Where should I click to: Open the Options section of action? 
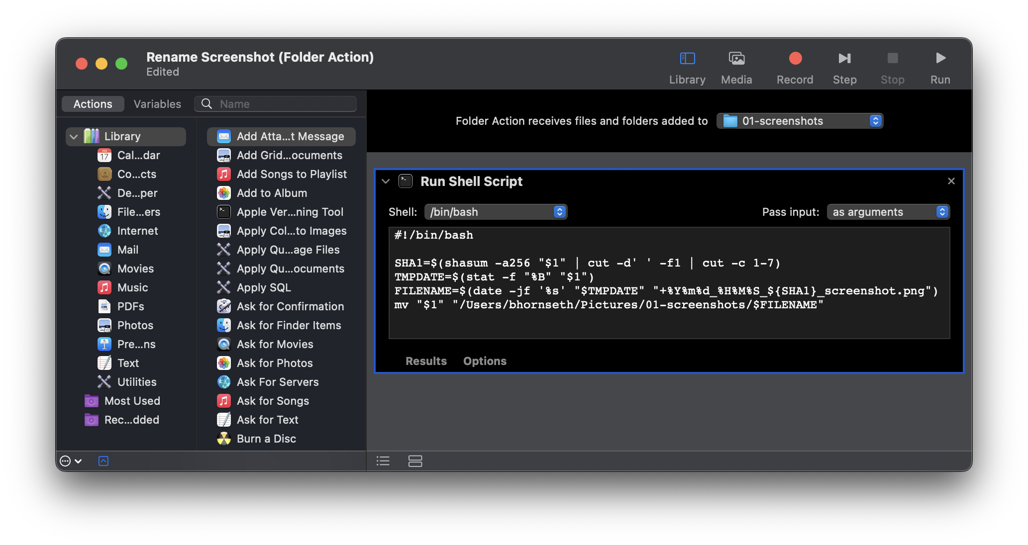485,361
